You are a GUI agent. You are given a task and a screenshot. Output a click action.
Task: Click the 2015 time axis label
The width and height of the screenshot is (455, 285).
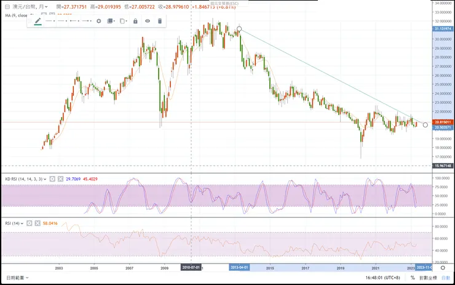click(270, 268)
